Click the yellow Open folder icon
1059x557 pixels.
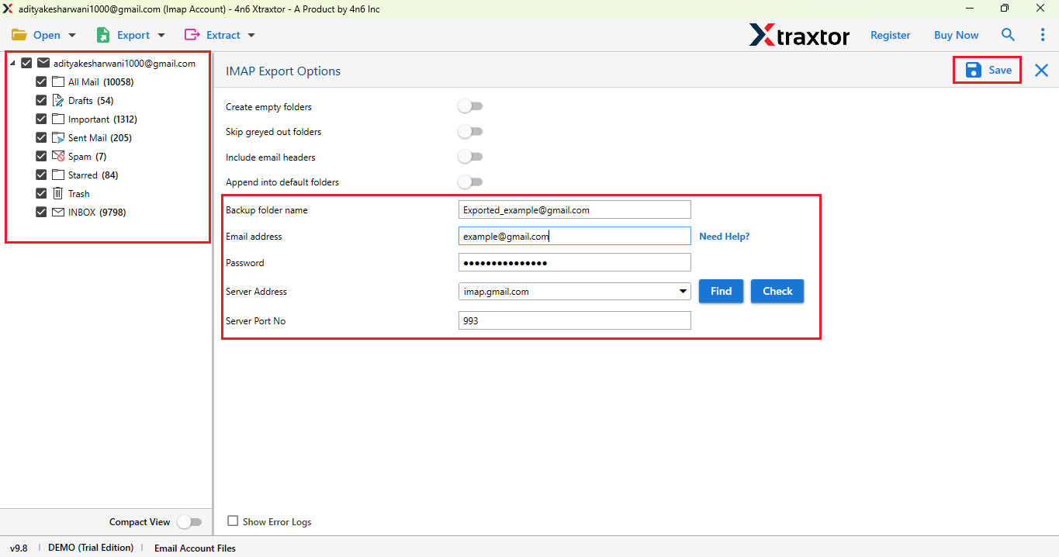(20, 35)
